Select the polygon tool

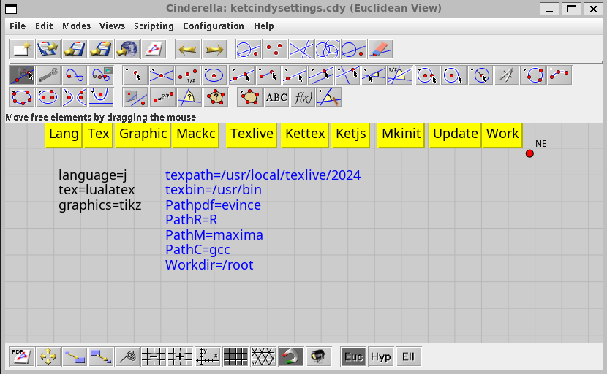(249, 97)
